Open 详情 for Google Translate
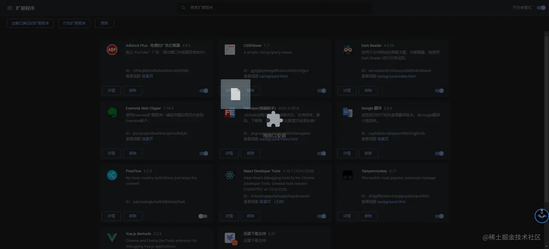The image size is (549, 249). click(x=347, y=153)
